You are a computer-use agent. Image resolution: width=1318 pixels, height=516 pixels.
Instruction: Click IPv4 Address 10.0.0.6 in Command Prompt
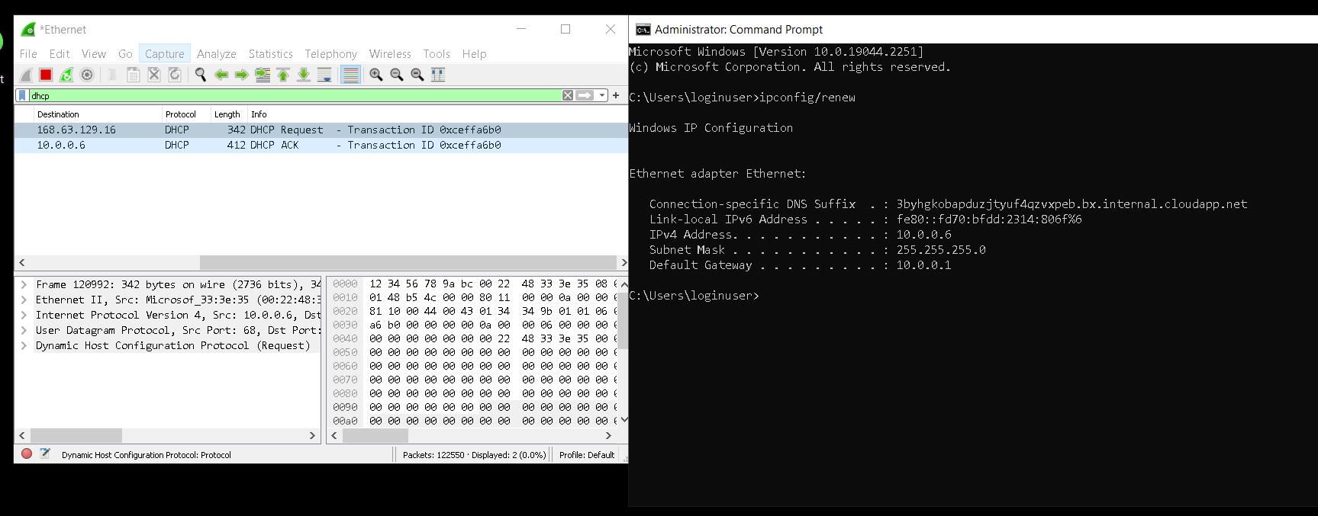click(x=923, y=235)
